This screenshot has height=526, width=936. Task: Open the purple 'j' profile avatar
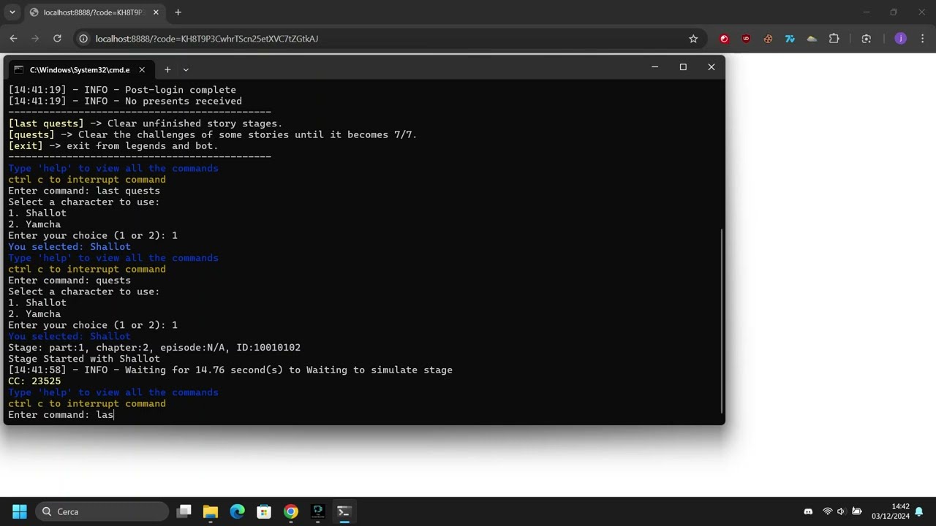tap(900, 39)
